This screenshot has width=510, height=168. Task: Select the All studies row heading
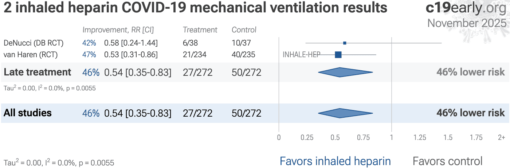[x=28, y=113]
